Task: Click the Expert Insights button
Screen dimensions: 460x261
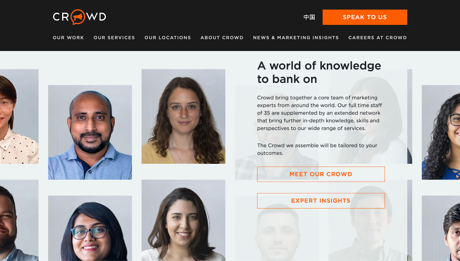Action: (321, 201)
